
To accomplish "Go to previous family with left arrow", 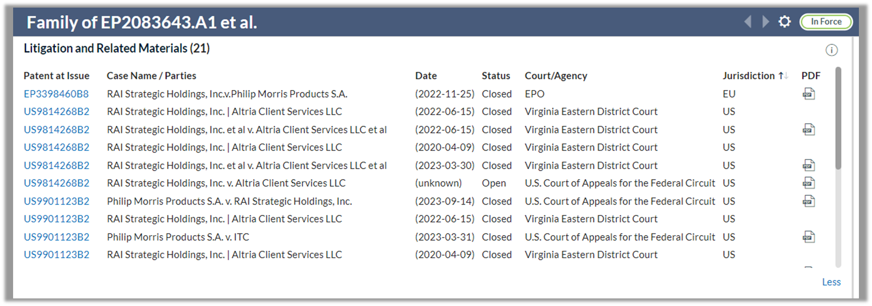I will (748, 22).
